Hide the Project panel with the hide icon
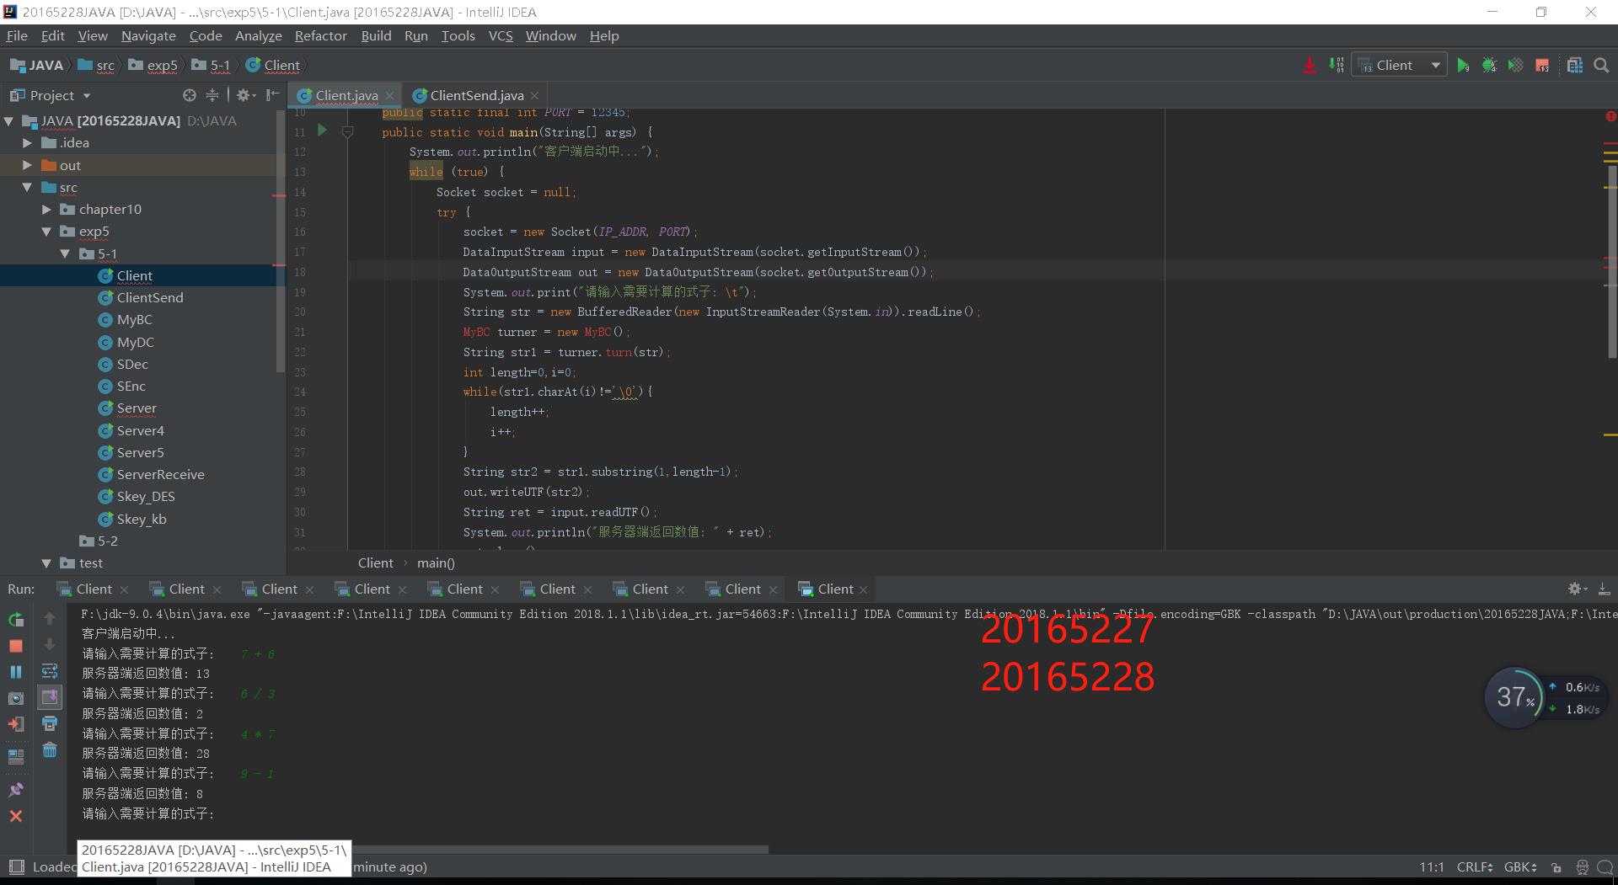Viewport: 1618px width, 885px height. point(272,95)
